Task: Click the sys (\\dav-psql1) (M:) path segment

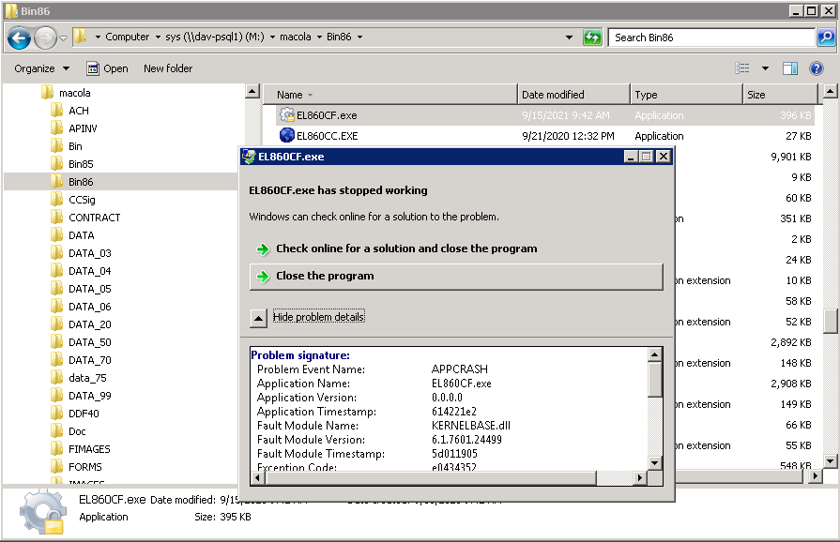Action: (x=215, y=37)
